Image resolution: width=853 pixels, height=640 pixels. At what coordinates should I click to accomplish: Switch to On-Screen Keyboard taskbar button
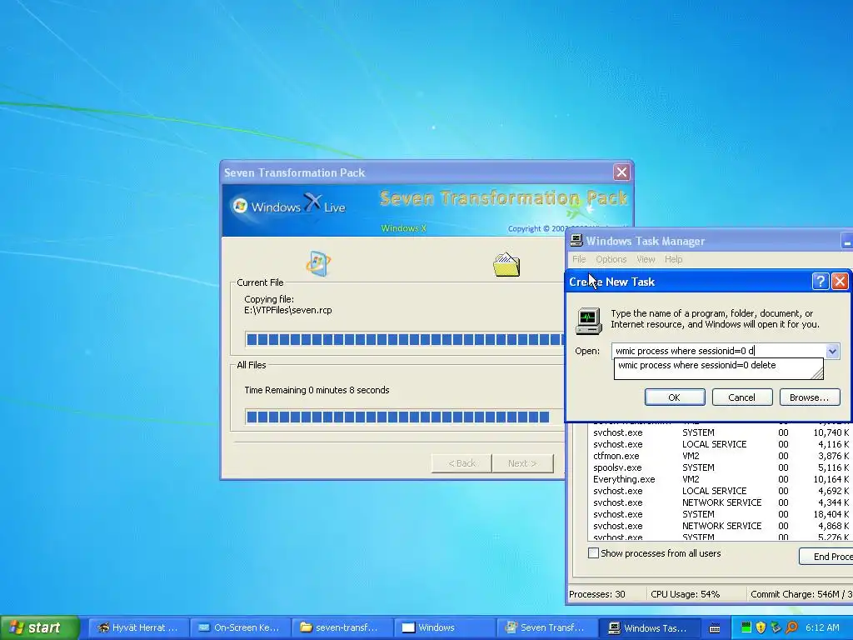[240, 627]
